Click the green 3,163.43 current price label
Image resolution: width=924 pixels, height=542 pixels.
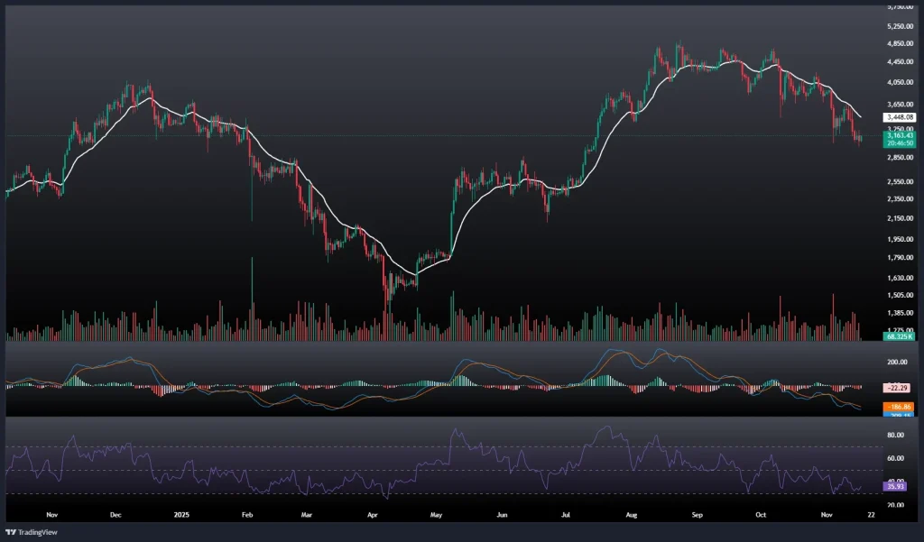pyautogui.click(x=901, y=135)
